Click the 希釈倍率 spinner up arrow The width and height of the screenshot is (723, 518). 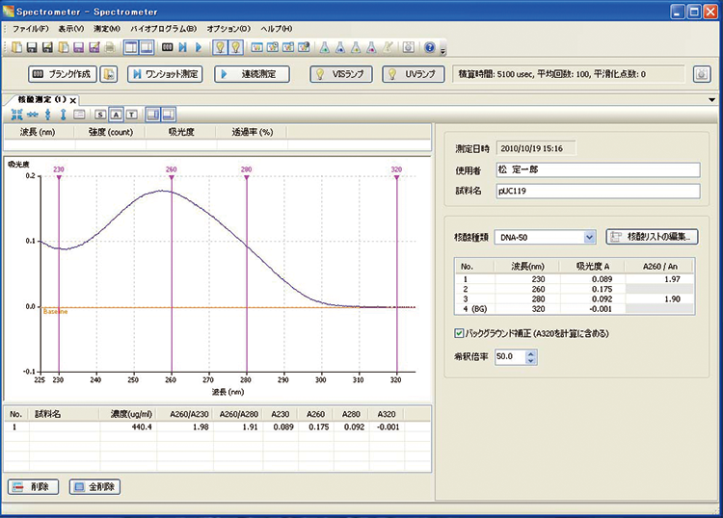point(530,353)
